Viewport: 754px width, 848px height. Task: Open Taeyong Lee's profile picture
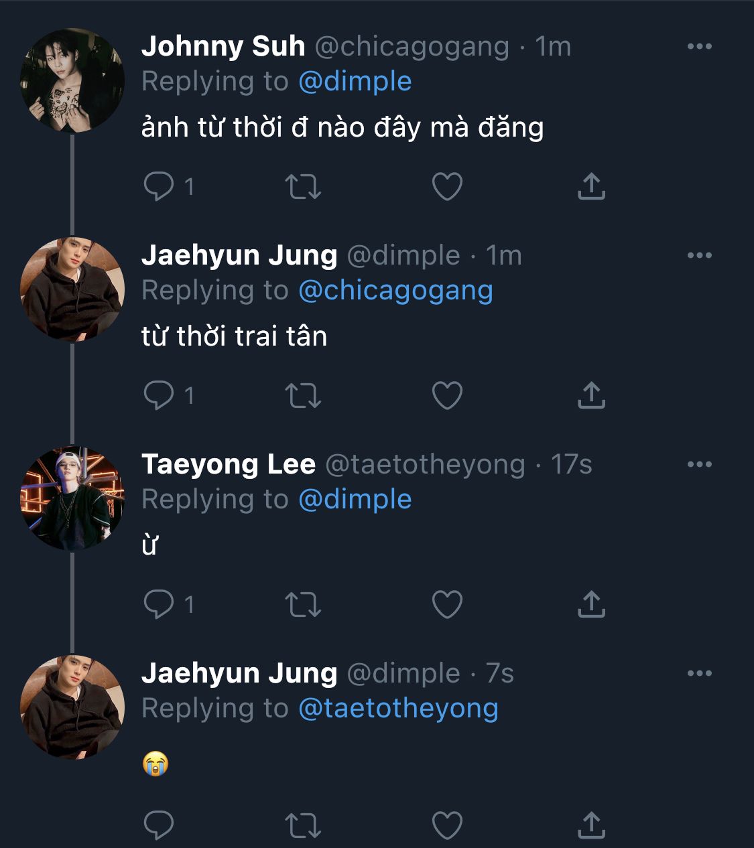point(72,498)
